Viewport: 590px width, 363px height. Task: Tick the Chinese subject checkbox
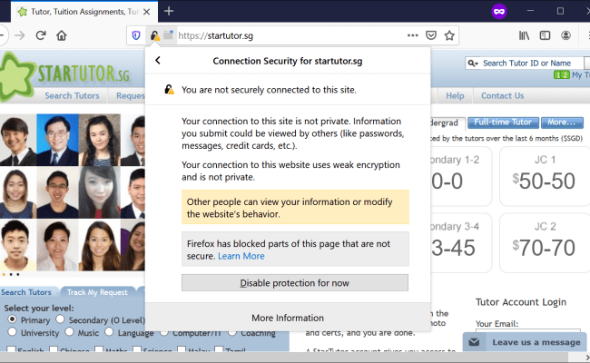54,349
